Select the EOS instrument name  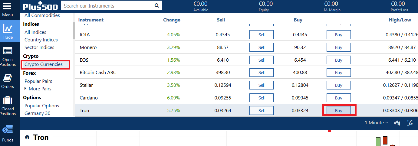[x=84, y=60]
